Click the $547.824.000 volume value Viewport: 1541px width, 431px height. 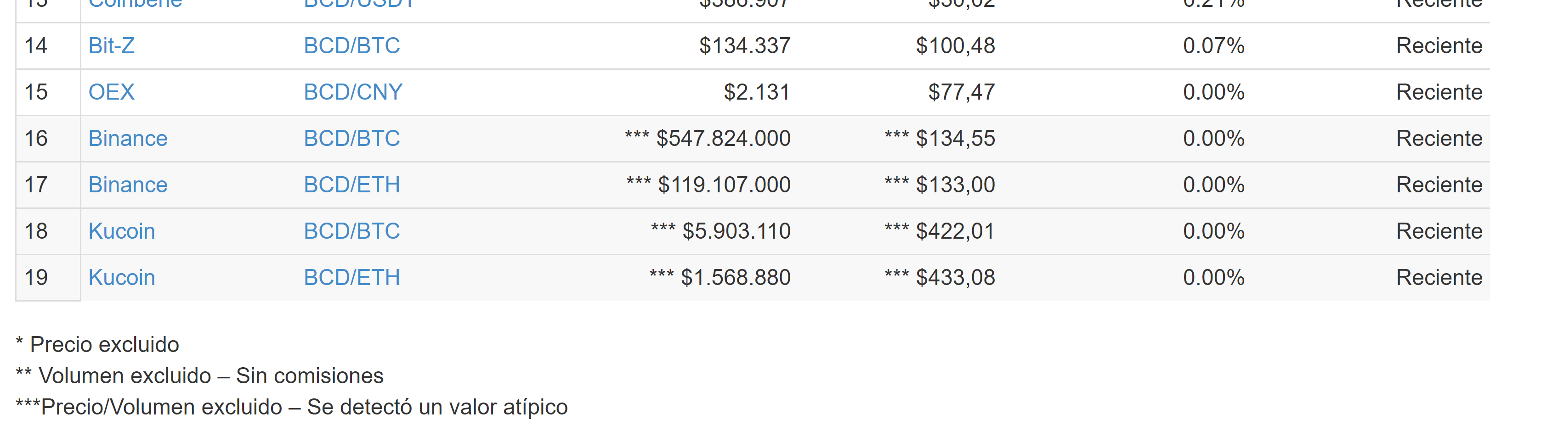[x=723, y=139]
